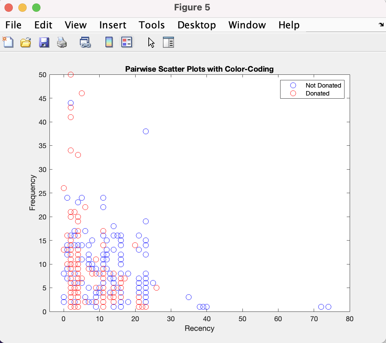Insert a colorbar using the gradient icon
This screenshot has width=386, height=343.
[109, 42]
